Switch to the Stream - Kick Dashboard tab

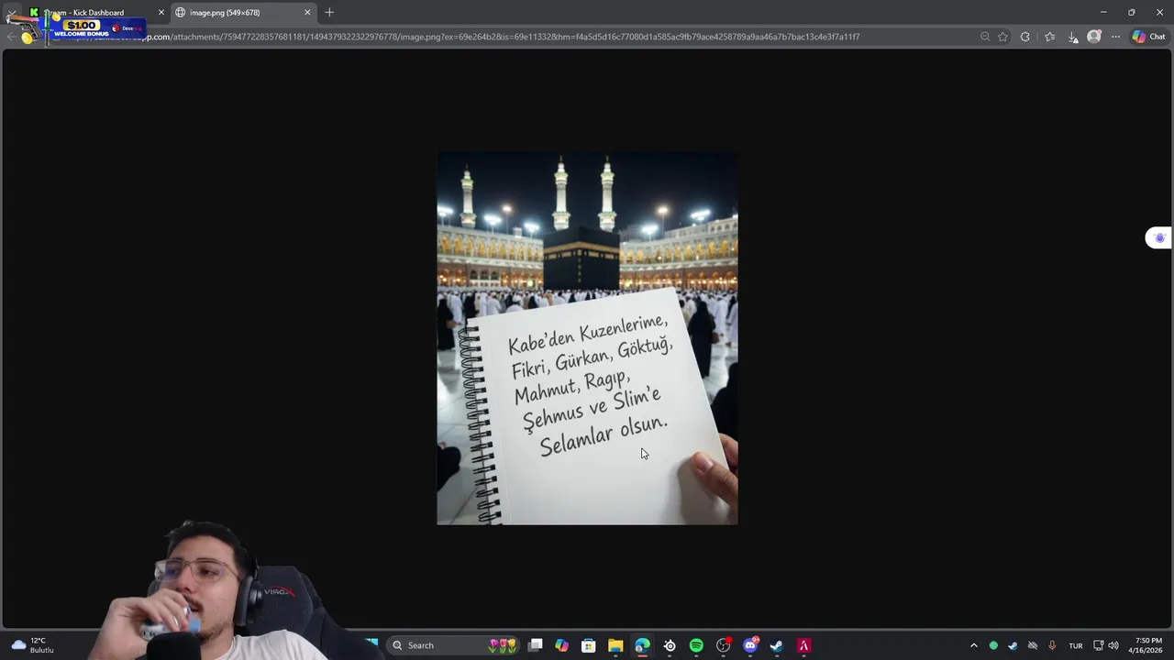point(96,13)
